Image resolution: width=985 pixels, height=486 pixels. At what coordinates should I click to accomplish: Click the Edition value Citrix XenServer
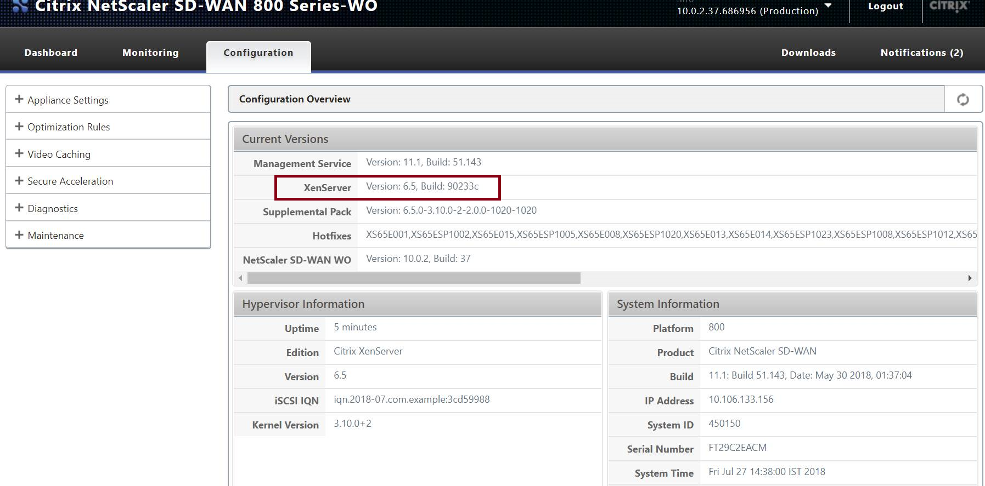tap(368, 351)
